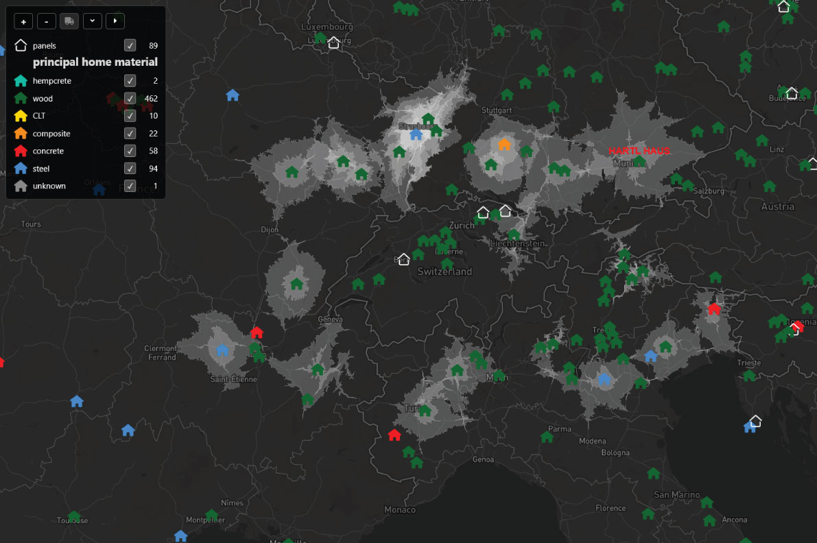Disable the steel material checkbox
The image size is (817, 543).
130,168
